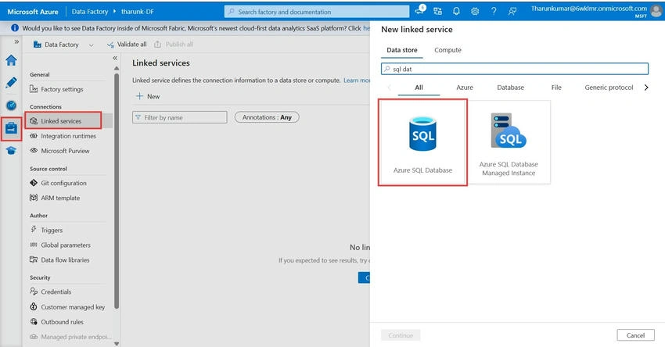
Task: Select the File category tab
Action: point(556,88)
